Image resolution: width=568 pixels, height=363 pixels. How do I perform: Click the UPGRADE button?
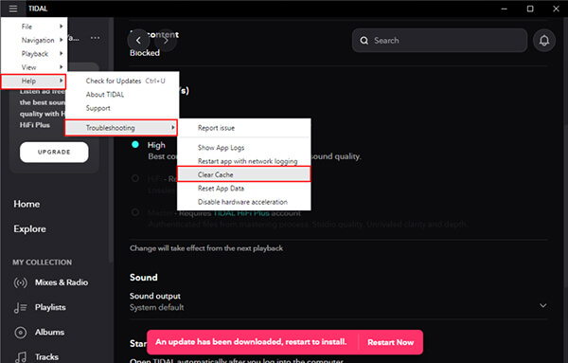pyautogui.click(x=54, y=152)
